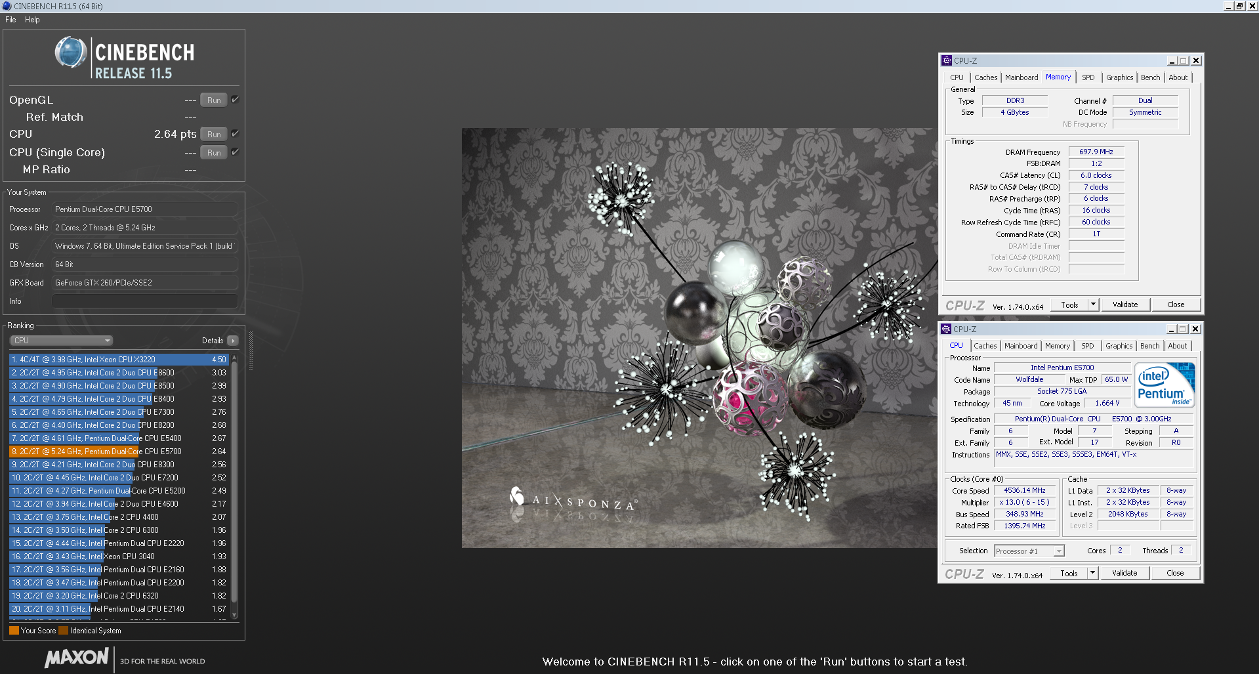The height and width of the screenshot is (674, 1259).
Task: Click the DRAM Frequency 697.9 MHz value
Action: pos(1096,152)
